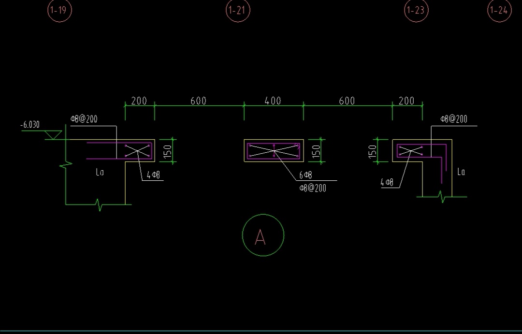This screenshot has height=334, width=522.
Task: Click the 400 dimension text
Action: click(273, 101)
